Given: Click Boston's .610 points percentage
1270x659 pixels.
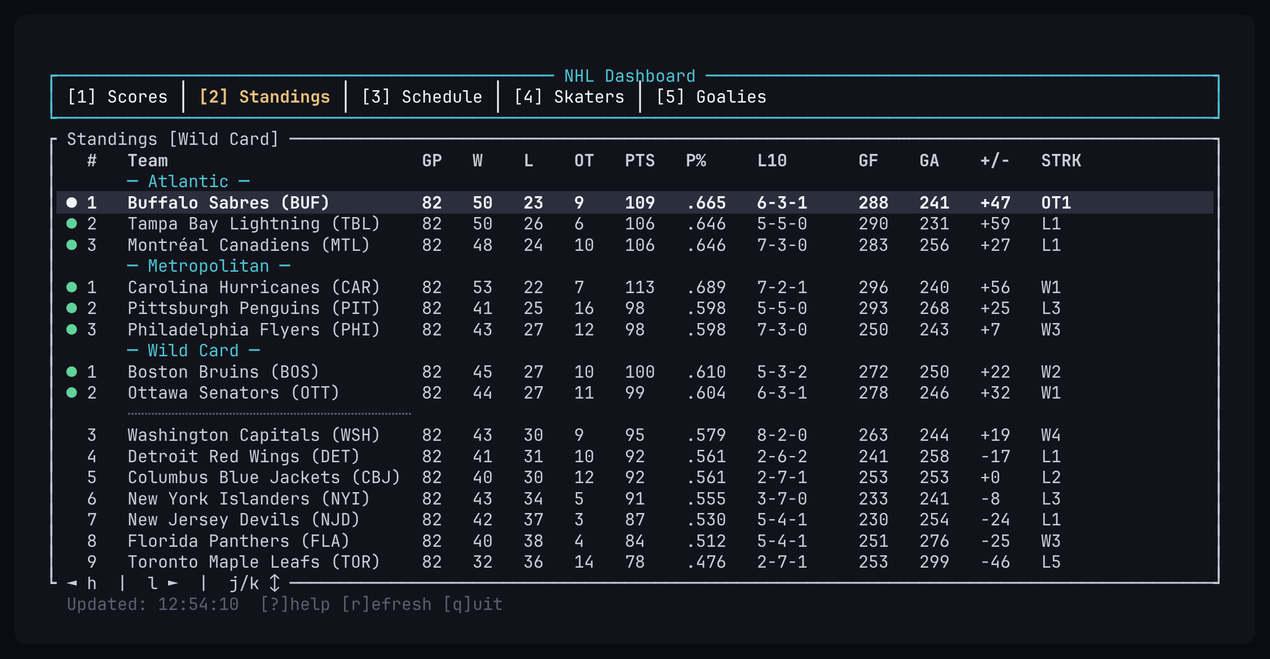Looking at the screenshot, I should point(706,372).
